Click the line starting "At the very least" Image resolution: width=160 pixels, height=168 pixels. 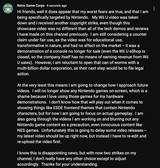click(83, 85)
